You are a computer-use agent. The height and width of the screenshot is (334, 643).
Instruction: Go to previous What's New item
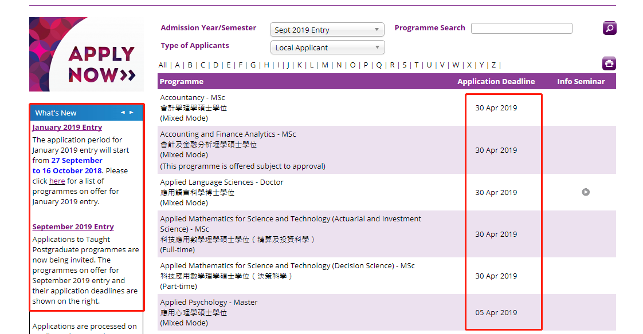(x=123, y=113)
